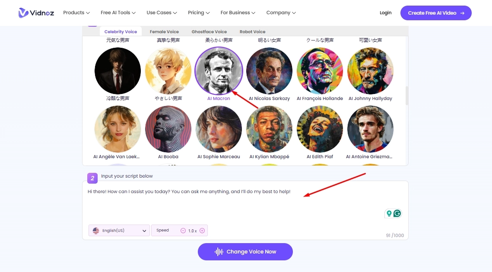This screenshot has width=492, height=272.
Task: Click the Login link
Action: (x=385, y=13)
